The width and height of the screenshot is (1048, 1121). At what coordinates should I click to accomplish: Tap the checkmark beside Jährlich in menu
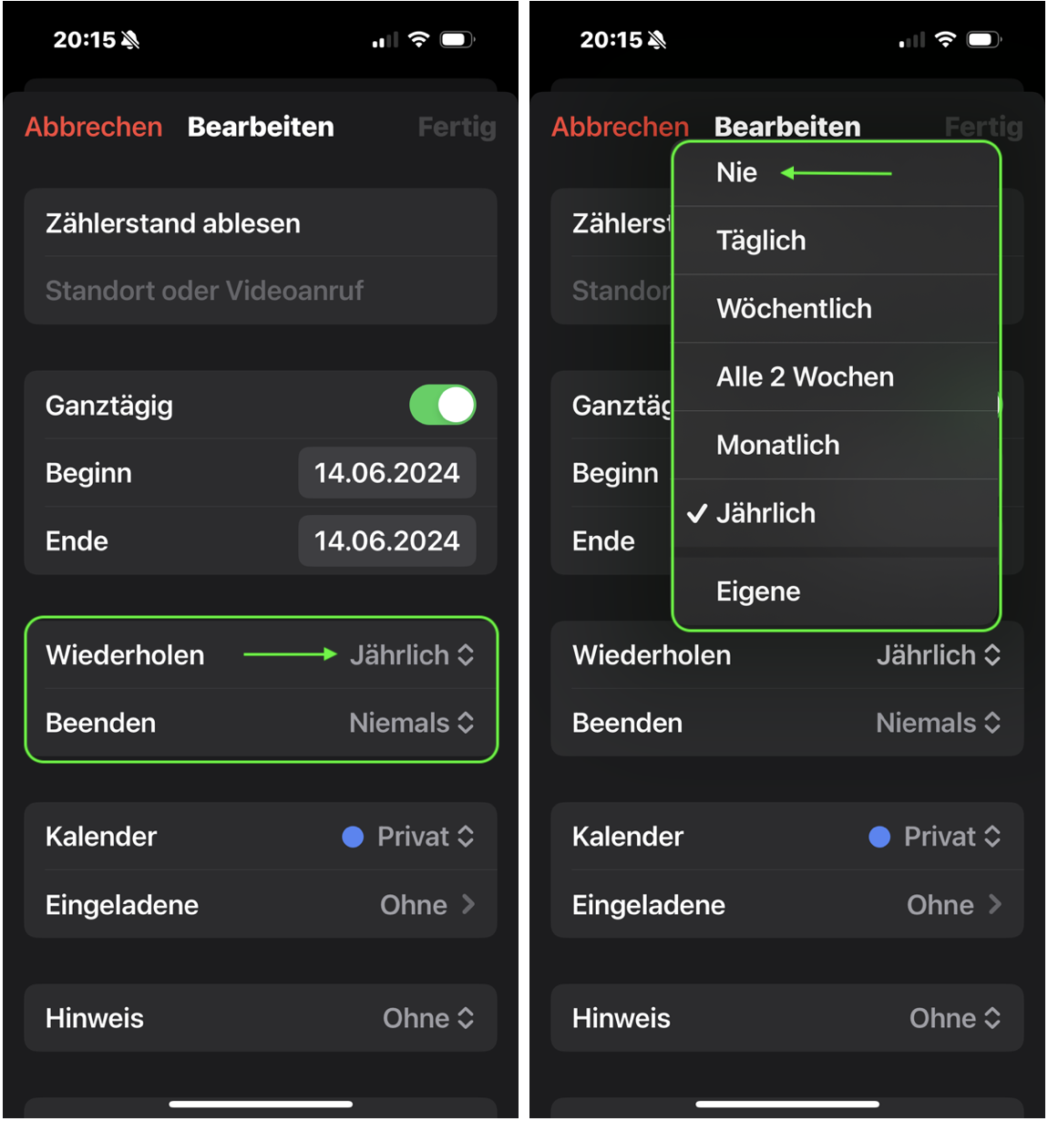tap(697, 514)
